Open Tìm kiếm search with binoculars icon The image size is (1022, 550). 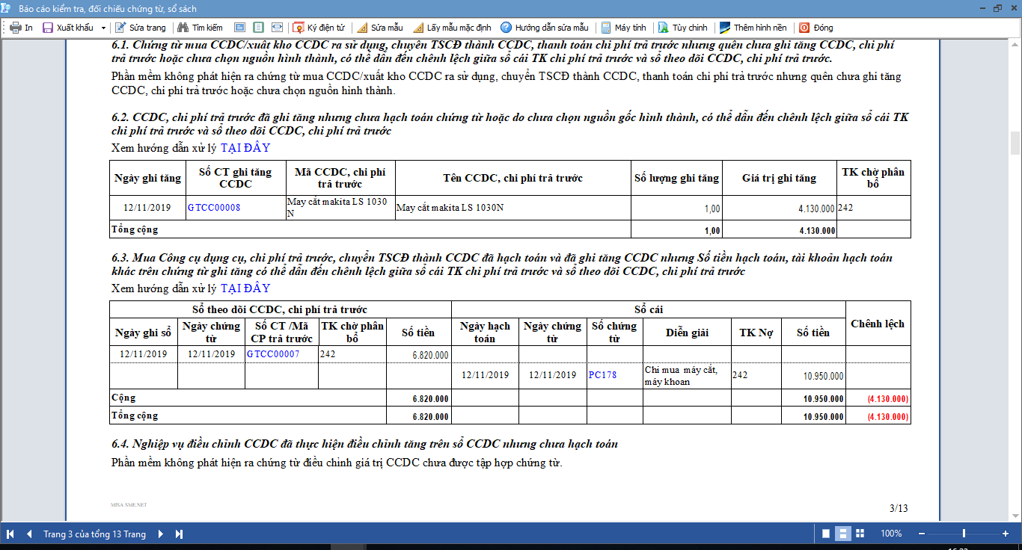200,28
